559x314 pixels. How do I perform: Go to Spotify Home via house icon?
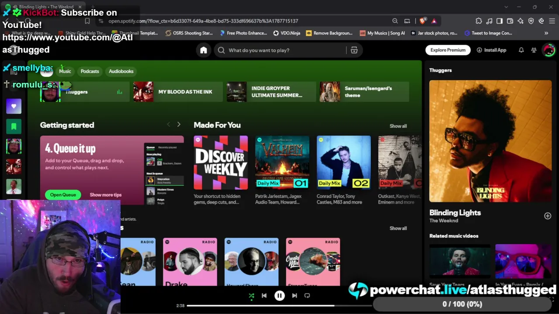tap(204, 50)
